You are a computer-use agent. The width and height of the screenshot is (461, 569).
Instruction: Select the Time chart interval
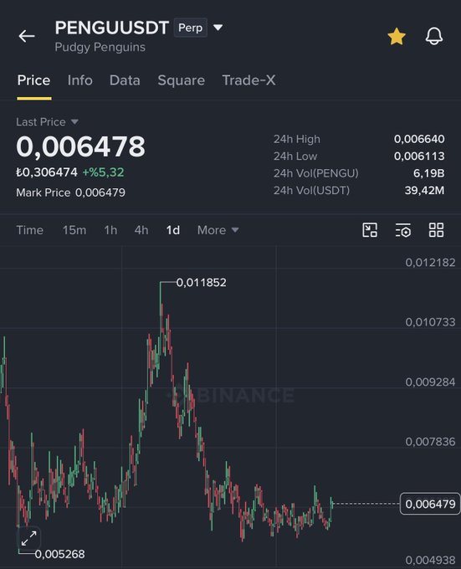[x=30, y=230]
